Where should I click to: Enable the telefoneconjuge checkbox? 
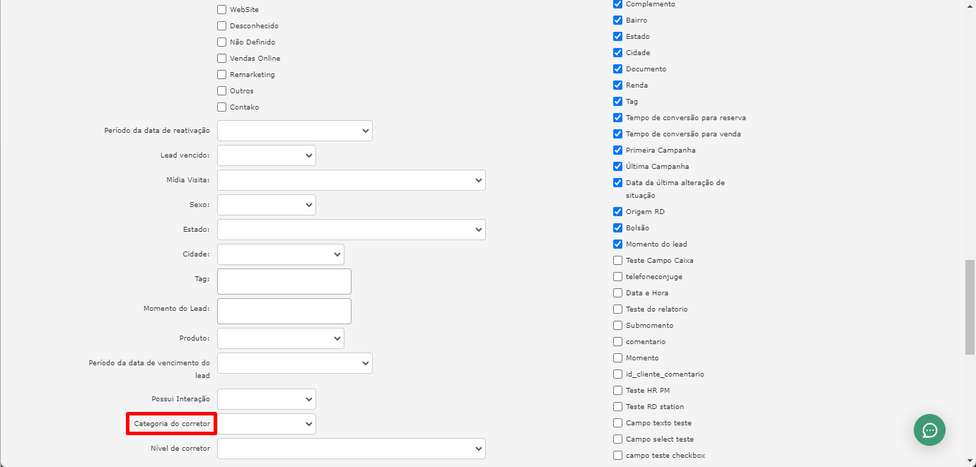tap(618, 277)
